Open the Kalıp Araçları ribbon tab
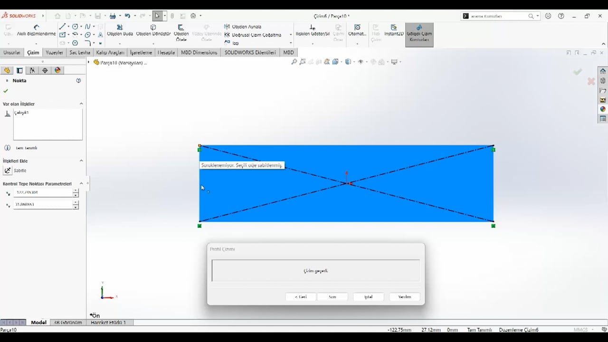608x342 pixels. tap(110, 52)
